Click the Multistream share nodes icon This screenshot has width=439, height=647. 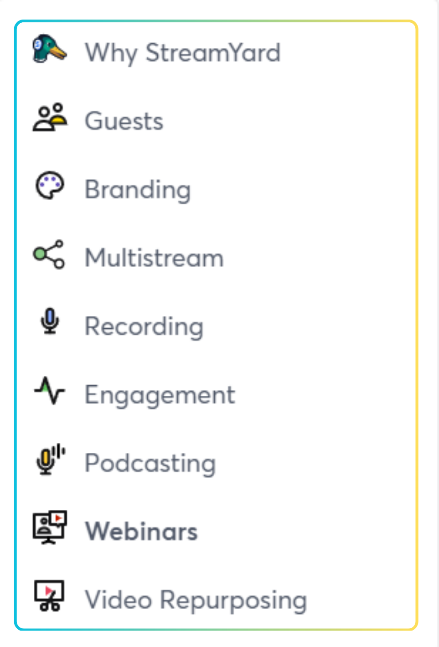click(x=49, y=254)
